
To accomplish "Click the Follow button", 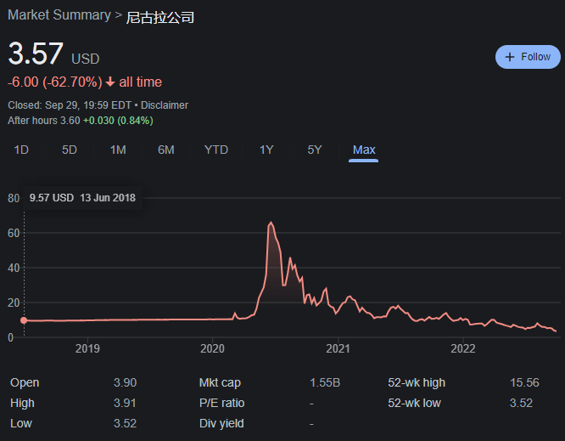I will 528,57.
